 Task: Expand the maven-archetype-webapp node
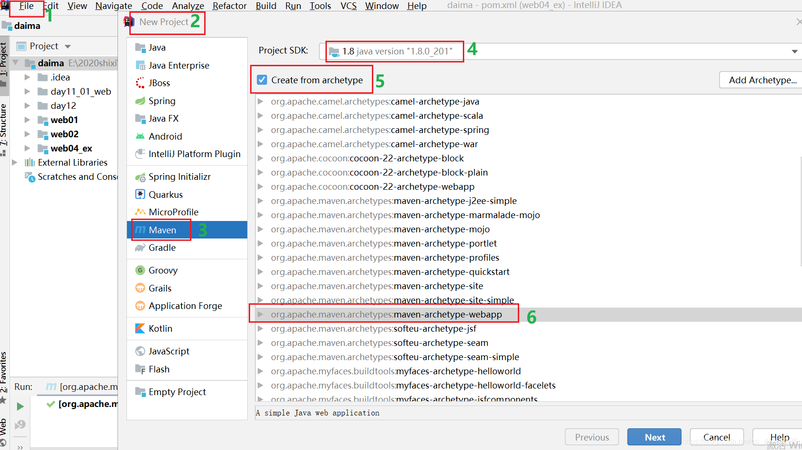261,314
